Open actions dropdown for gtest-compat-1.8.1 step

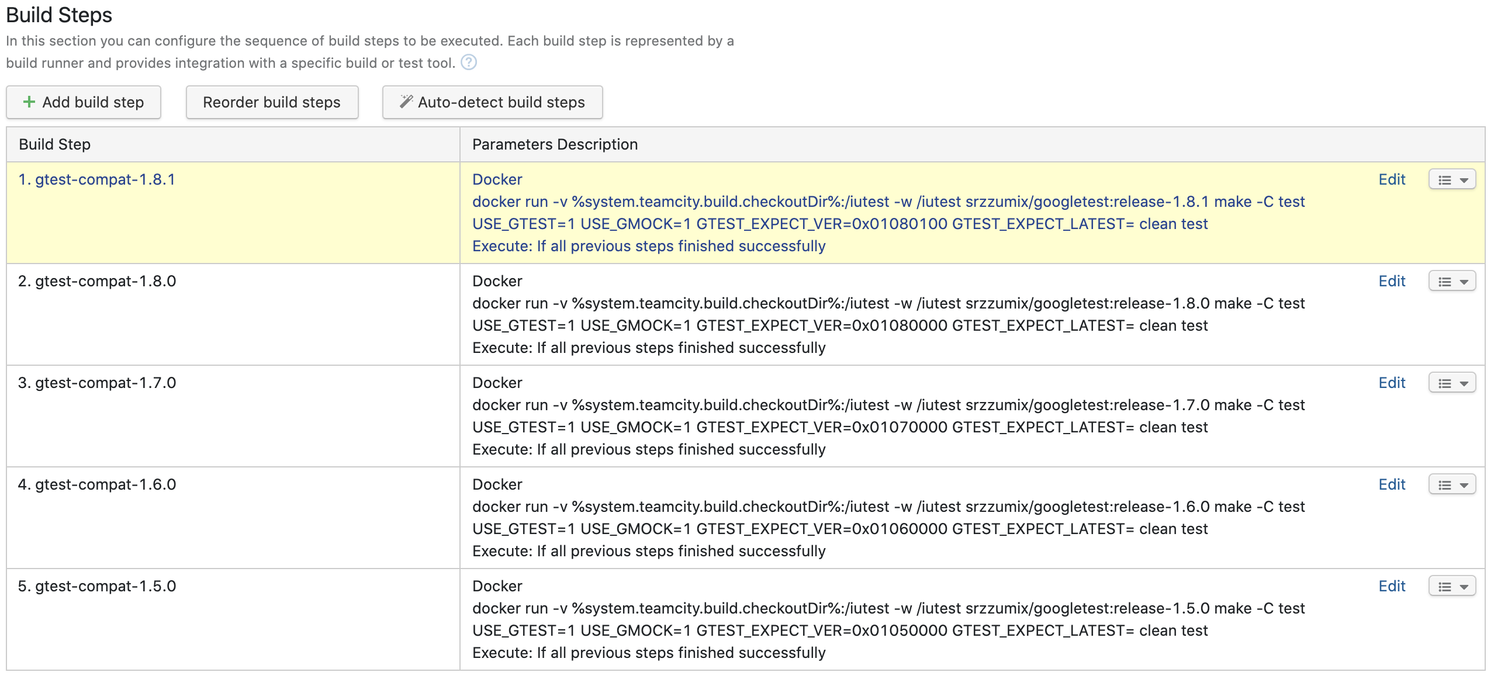click(x=1451, y=180)
